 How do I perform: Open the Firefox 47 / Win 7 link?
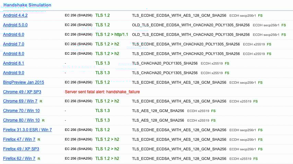pyautogui.click(x=19, y=139)
